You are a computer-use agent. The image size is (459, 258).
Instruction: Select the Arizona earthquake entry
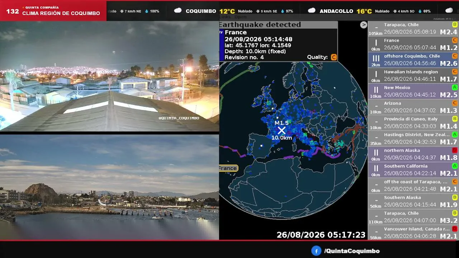pyautogui.click(x=413, y=107)
